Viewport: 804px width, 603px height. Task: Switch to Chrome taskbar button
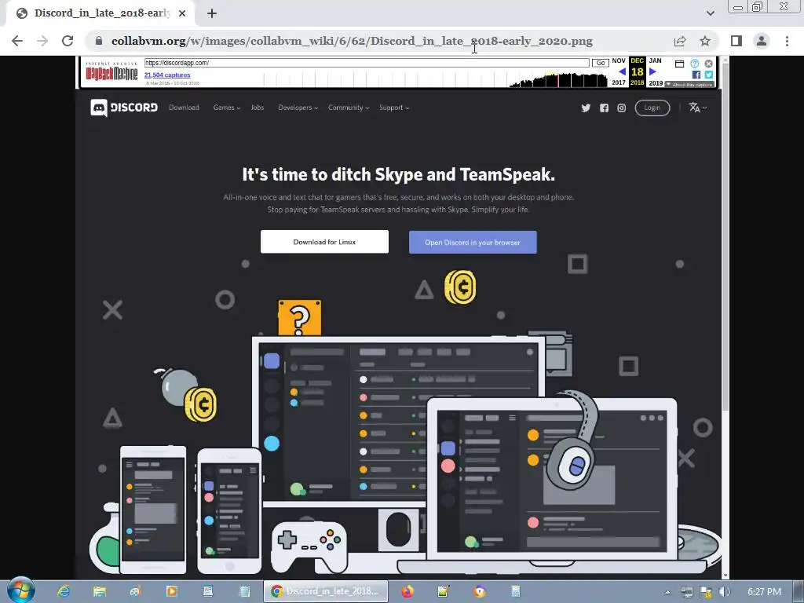coord(326,591)
